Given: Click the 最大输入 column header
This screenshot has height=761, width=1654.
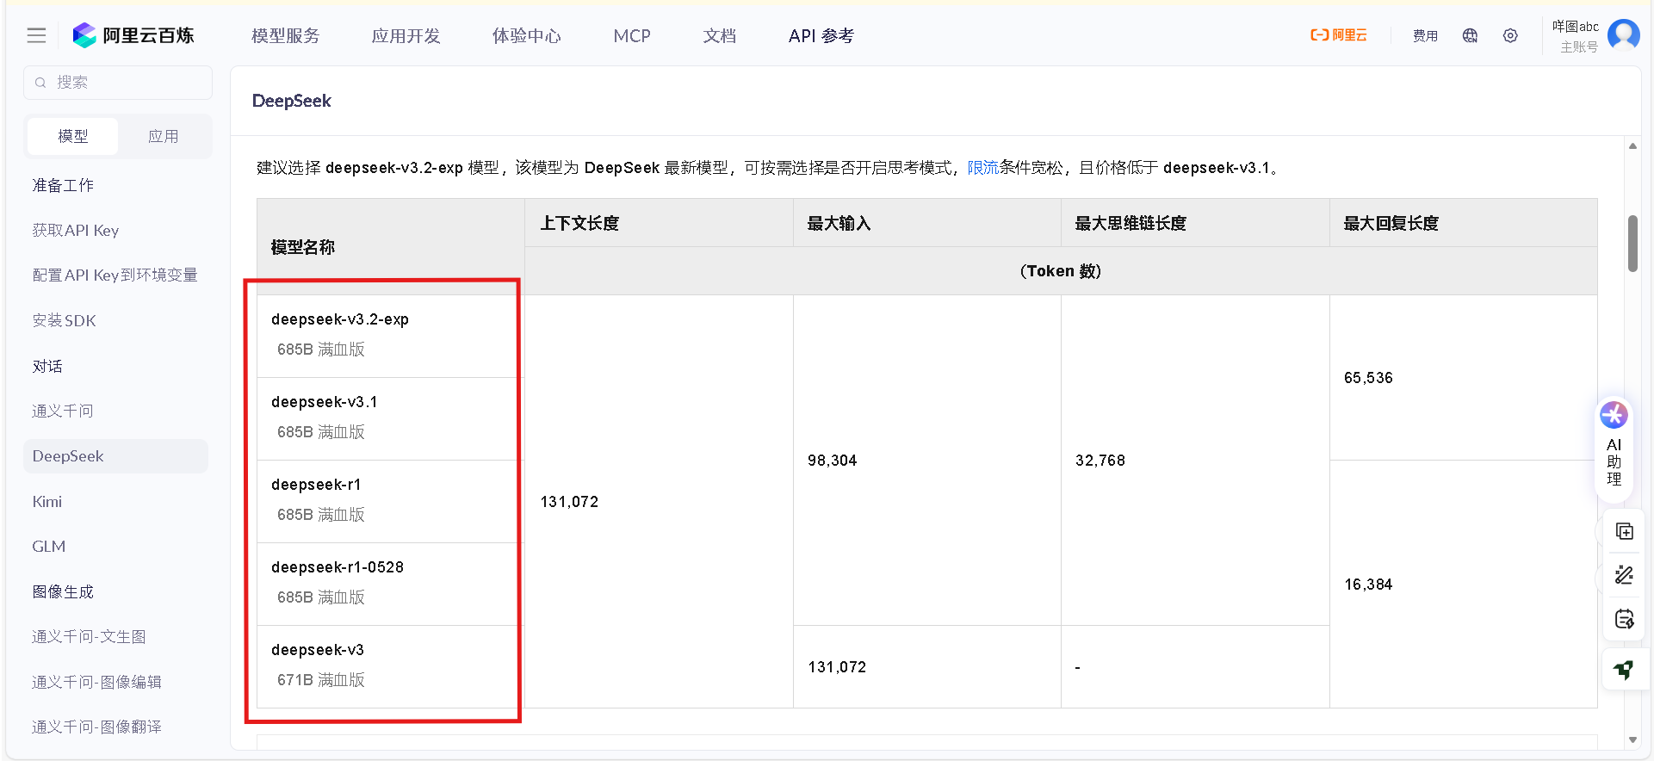Looking at the screenshot, I should (927, 223).
